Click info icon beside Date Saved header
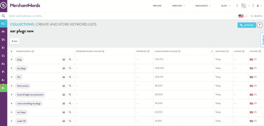This screenshot has height=126, width=264. pos(227,51)
